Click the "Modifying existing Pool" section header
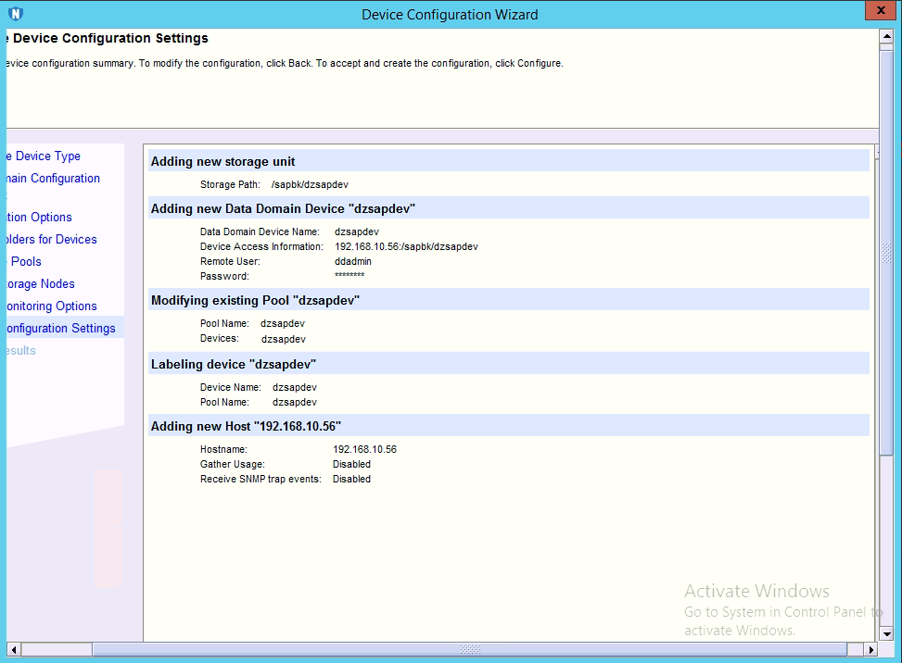Image resolution: width=902 pixels, height=663 pixels. point(255,301)
